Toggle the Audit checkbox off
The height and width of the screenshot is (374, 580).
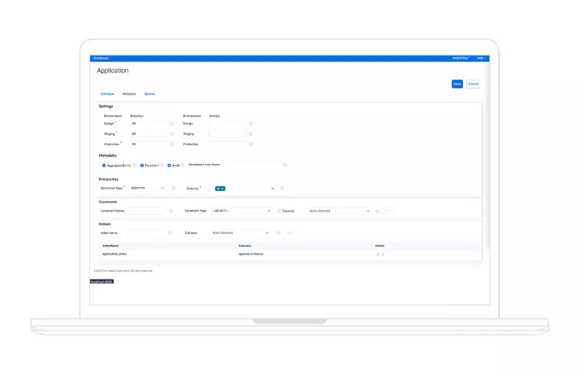coord(170,165)
